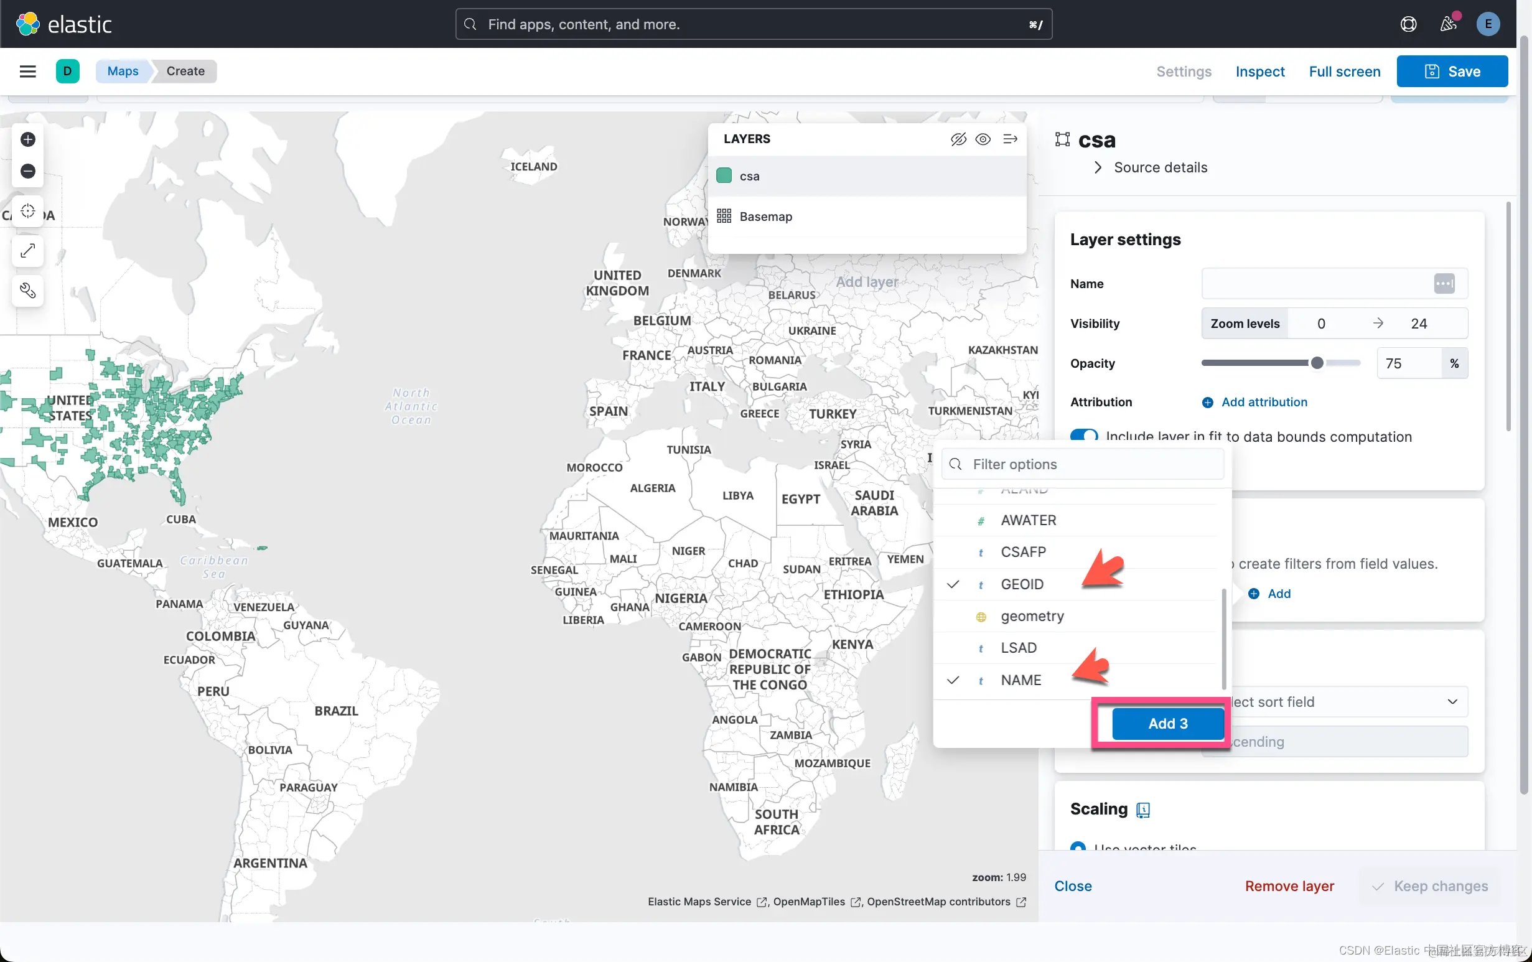Click the fit to data bounds icon
This screenshot has height=962, width=1532.
click(x=27, y=211)
